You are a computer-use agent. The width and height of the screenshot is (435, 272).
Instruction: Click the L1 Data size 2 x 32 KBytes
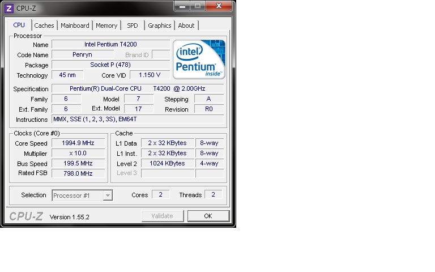point(168,143)
